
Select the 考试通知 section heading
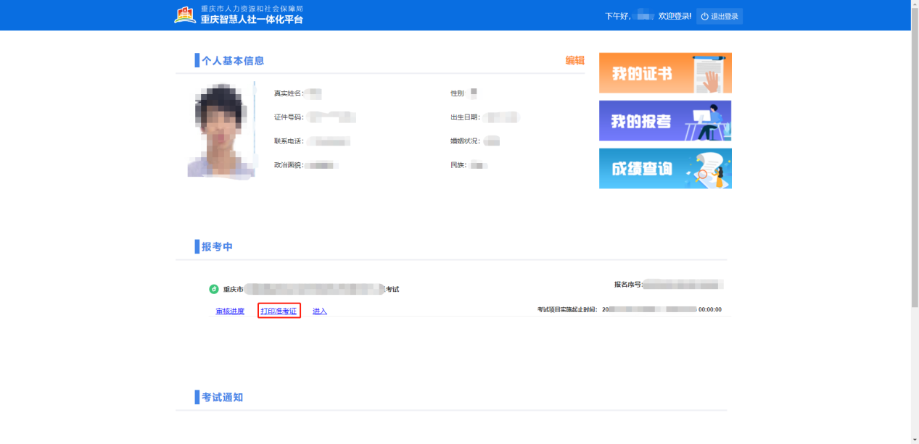(222, 398)
